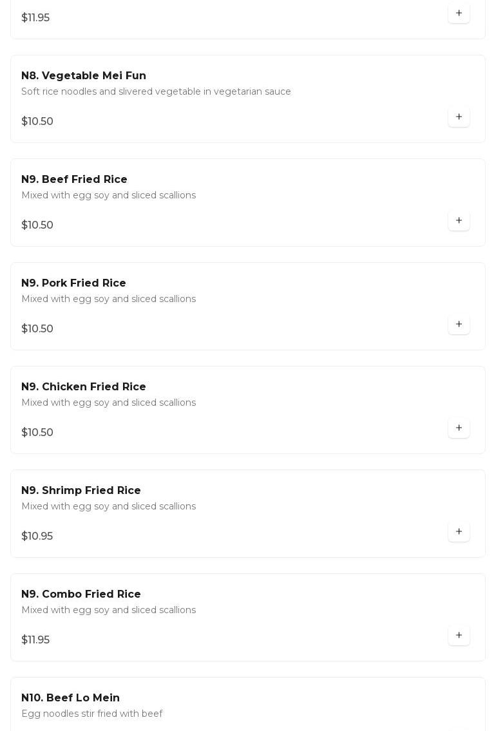This screenshot has height=731, width=496.
Task: Click the Combo Fried Rice $11.95 price
Action: click(x=35, y=640)
